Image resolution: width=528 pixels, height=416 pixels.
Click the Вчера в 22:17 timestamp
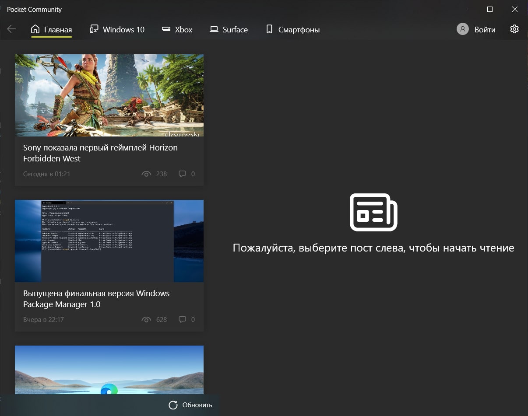click(43, 319)
